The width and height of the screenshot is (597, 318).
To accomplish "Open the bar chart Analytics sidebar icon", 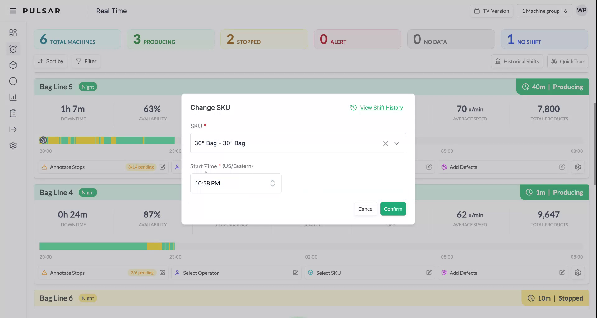I will pyautogui.click(x=13, y=97).
